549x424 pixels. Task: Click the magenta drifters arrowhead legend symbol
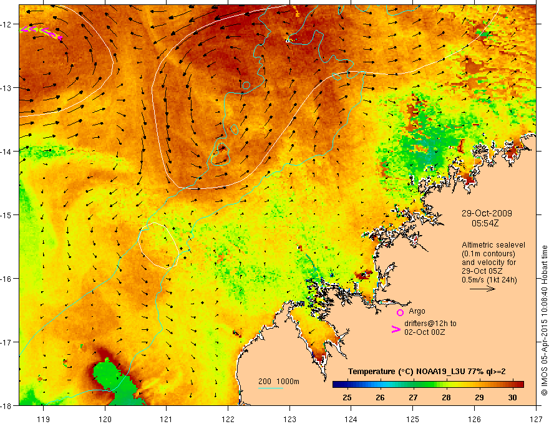[x=396, y=329]
